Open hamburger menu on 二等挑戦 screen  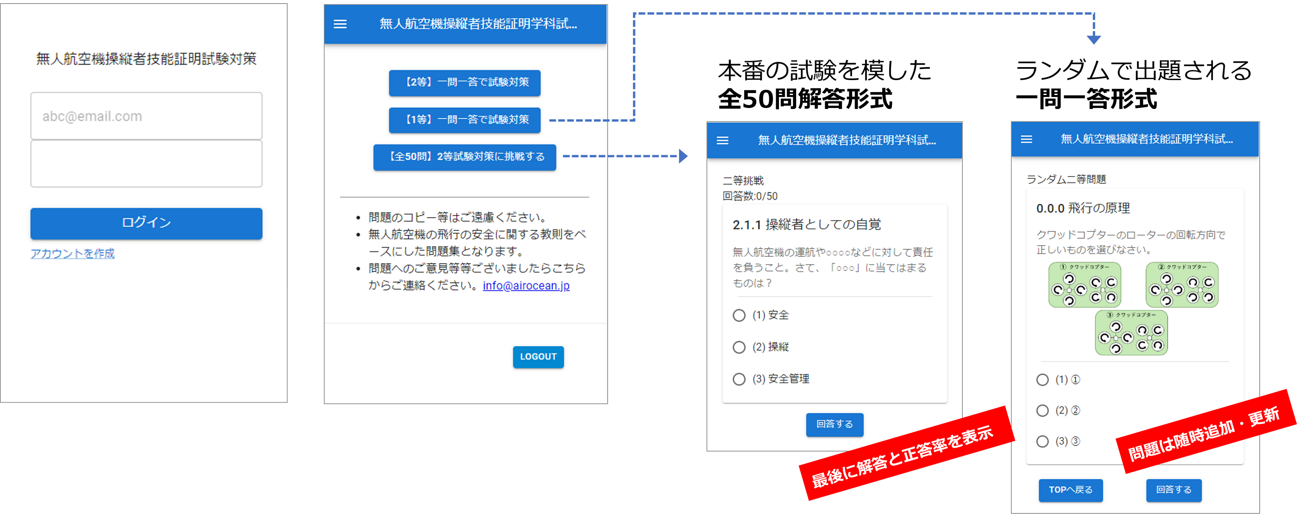tap(723, 140)
